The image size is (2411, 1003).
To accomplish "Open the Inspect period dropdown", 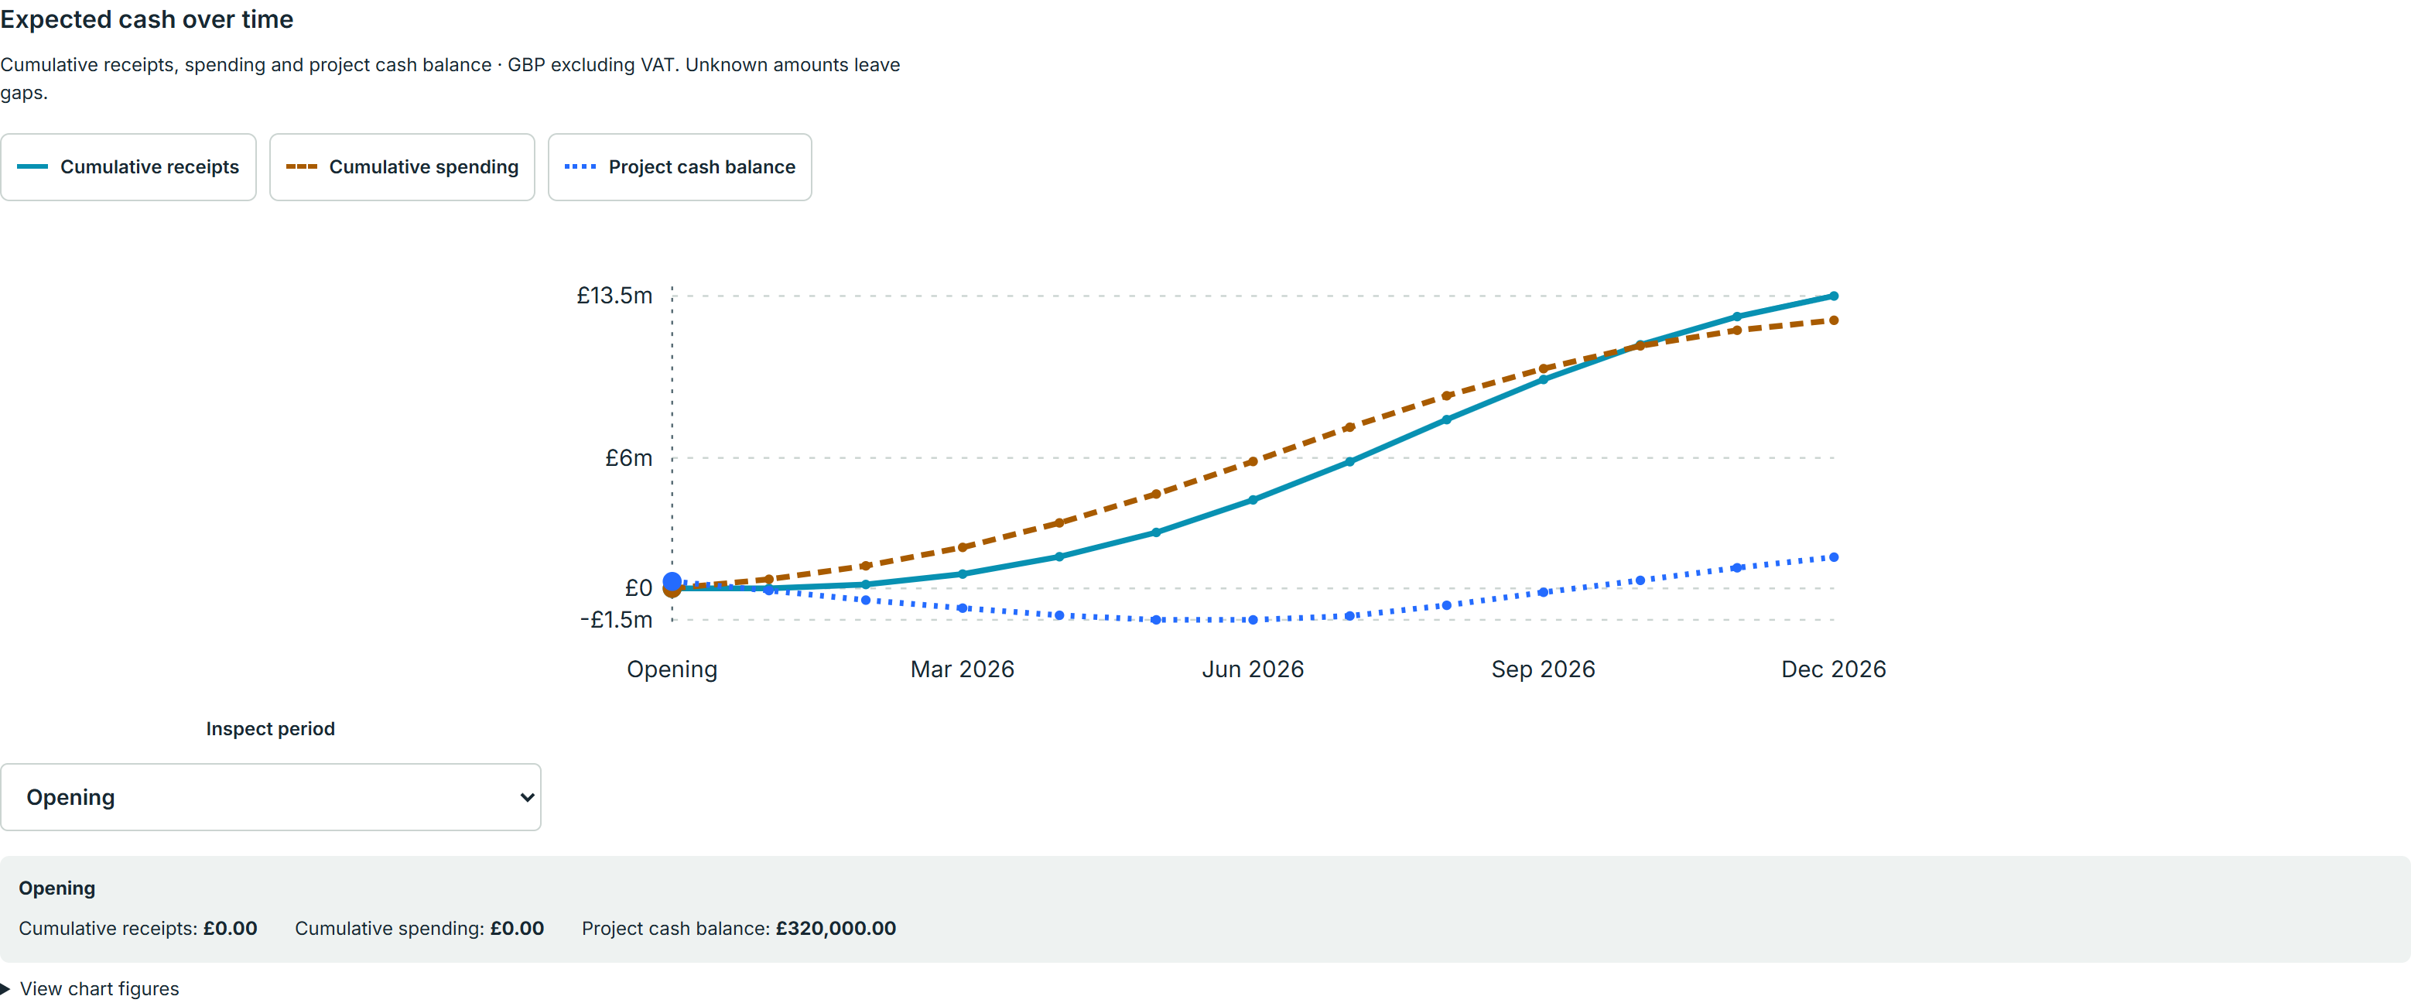I will click(271, 797).
